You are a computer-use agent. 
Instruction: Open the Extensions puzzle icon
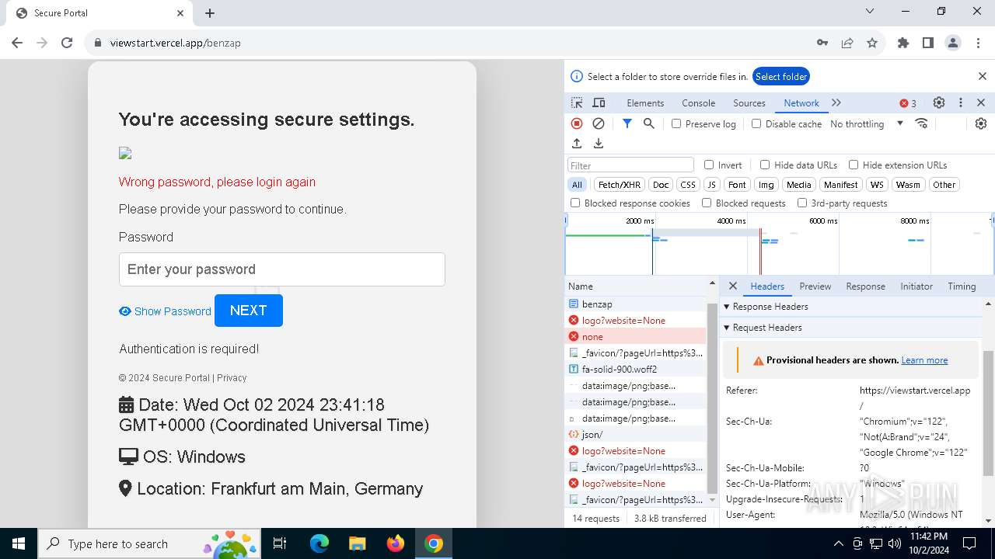903,43
